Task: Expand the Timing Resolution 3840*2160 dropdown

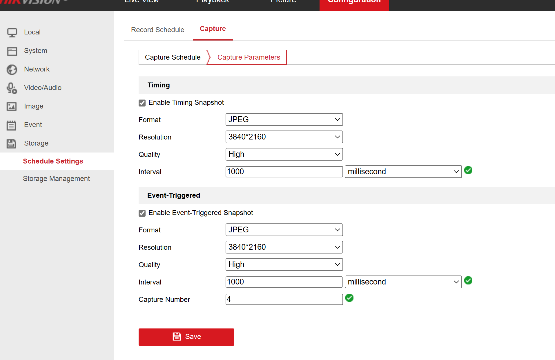Action: (284, 137)
